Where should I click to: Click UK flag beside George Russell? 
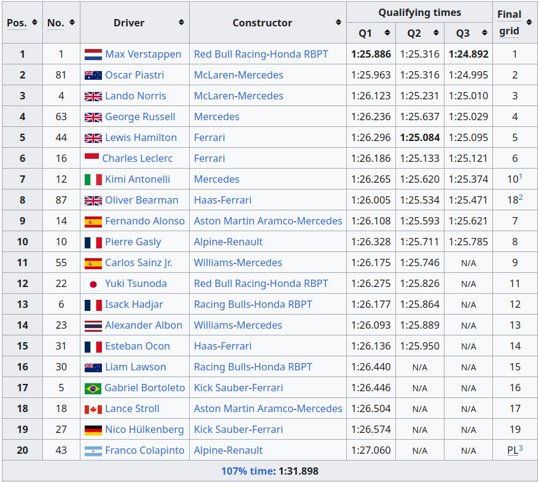point(93,117)
